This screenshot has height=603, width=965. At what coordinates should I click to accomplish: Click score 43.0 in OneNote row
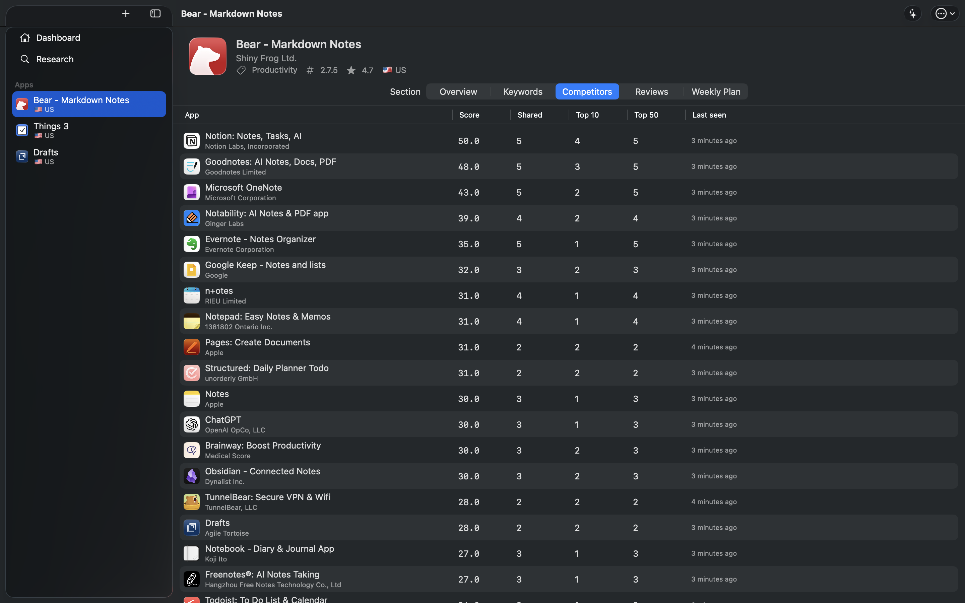coord(468,193)
